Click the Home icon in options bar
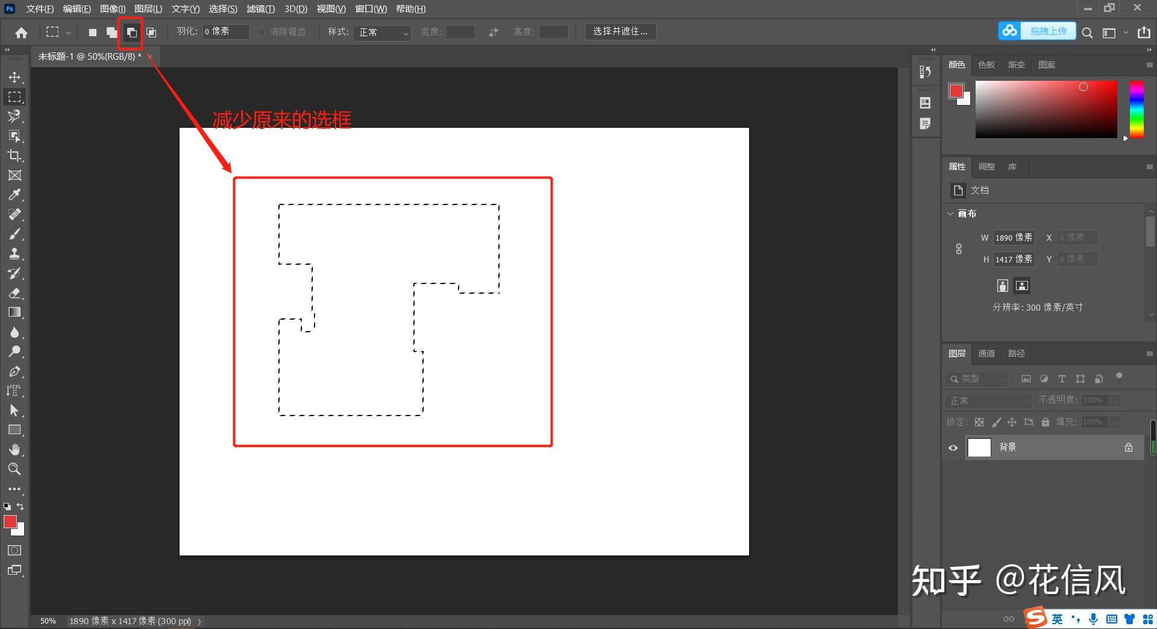The width and height of the screenshot is (1157, 629). tap(22, 33)
